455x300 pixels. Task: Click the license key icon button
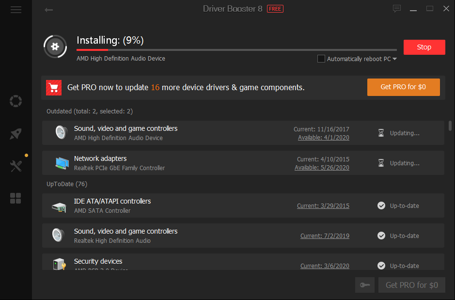coord(365,285)
